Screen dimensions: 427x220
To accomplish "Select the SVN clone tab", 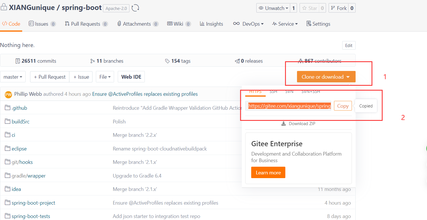I will pos(289,92).
